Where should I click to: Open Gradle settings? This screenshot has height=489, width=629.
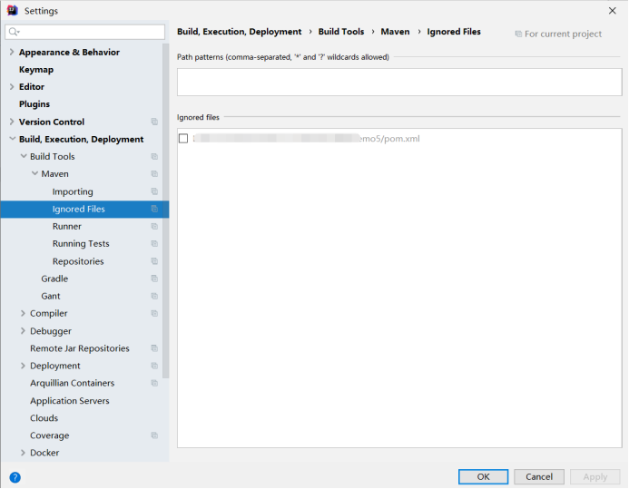click(54, 279)
